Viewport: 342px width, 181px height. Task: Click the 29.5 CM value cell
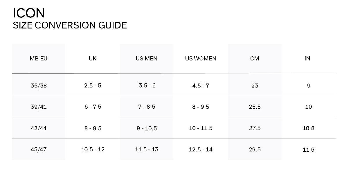(255, 150)
